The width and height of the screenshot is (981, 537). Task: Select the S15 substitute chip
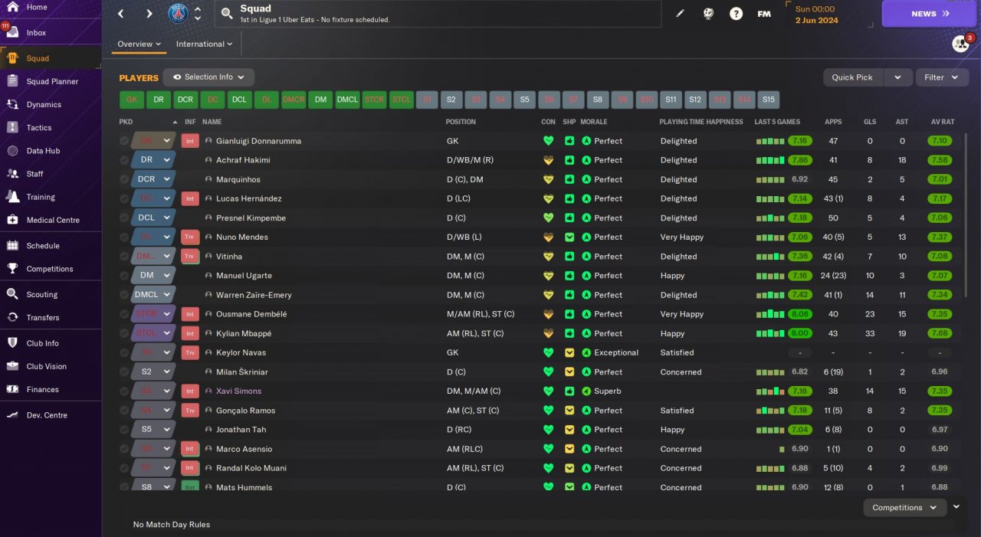pos(768,100)
